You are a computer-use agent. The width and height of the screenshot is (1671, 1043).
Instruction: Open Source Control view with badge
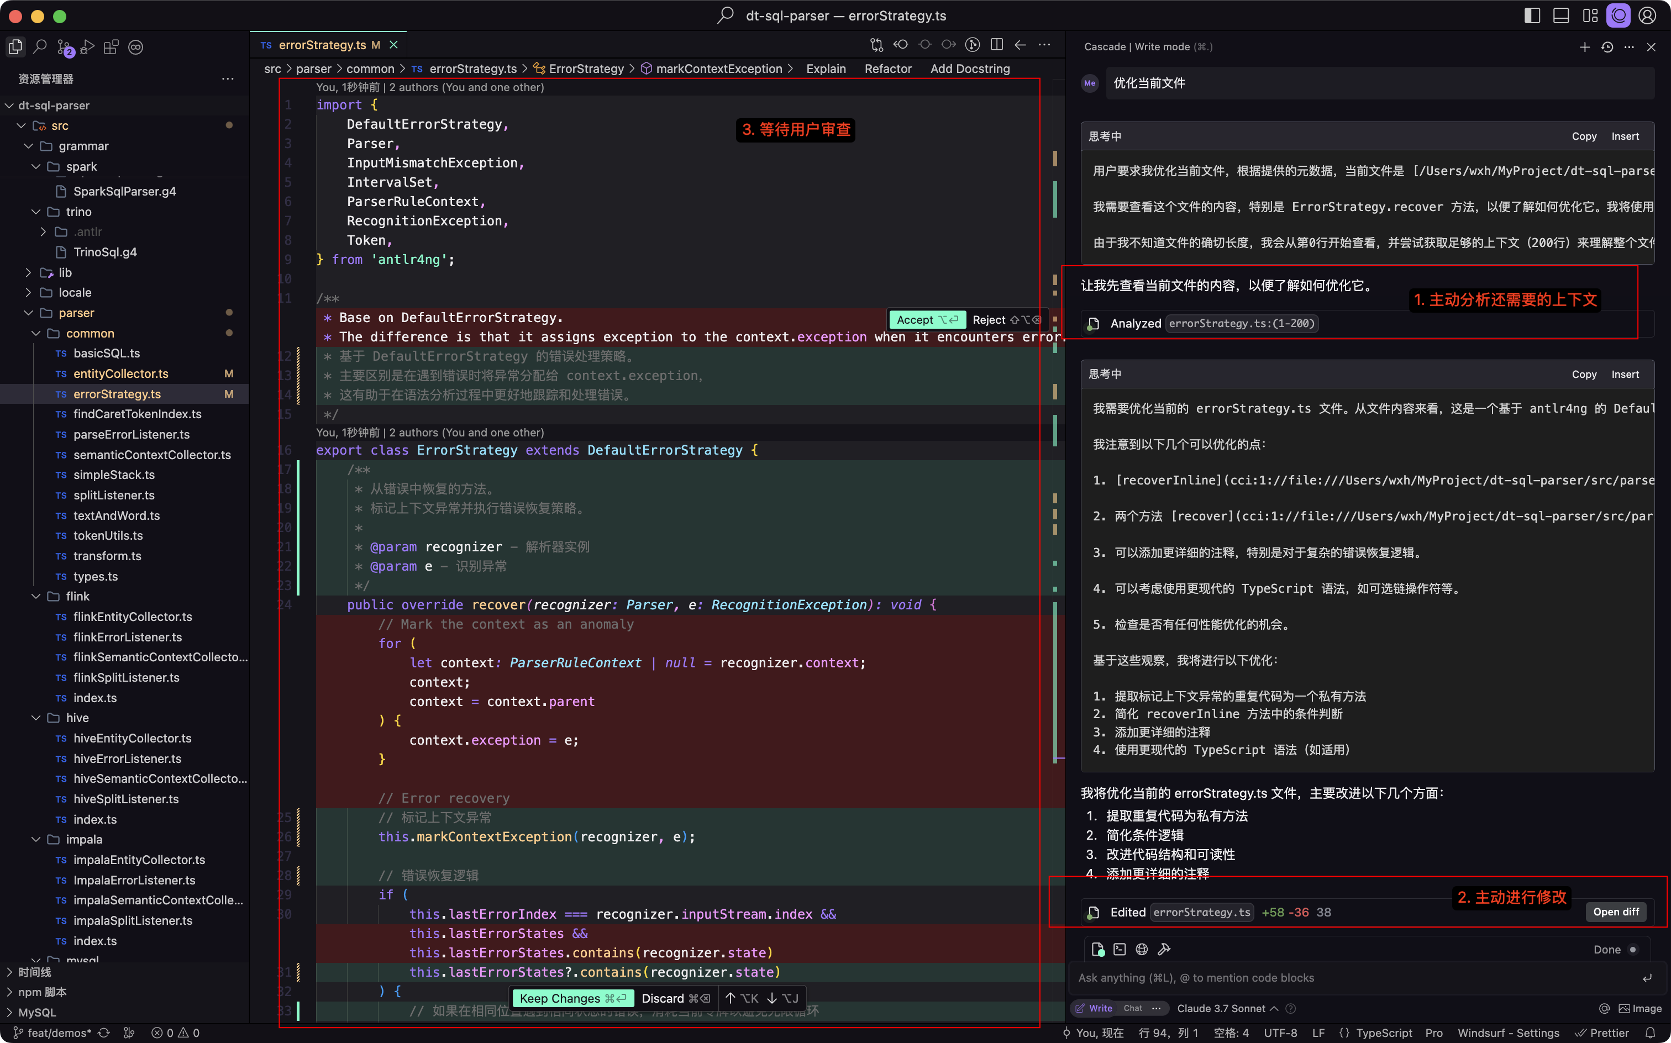coord(64,47)
